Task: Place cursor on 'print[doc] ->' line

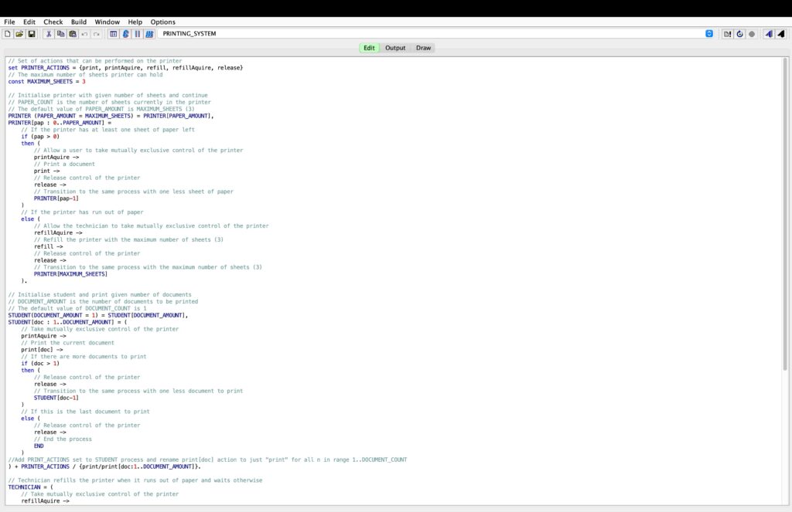Action: [x=42, y=350]
